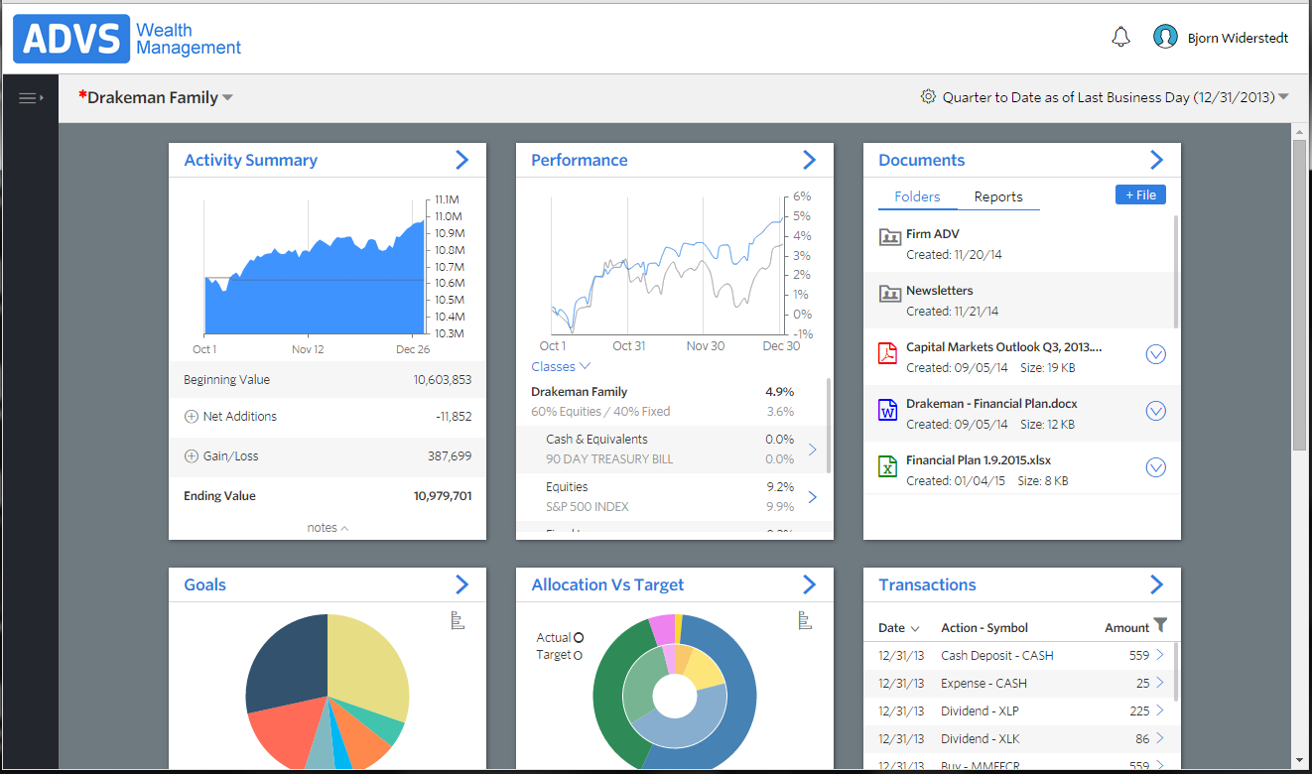
Task: Click the Performance list scrollbar
Action: click(x=829, y=427)
